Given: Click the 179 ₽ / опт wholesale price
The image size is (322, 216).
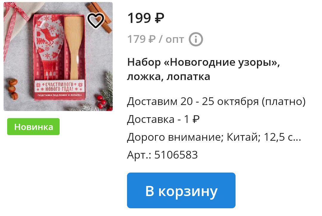Looking at the screenshot, I should pyautogui.click(x=156, y=39).
